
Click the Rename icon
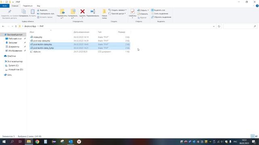(x=93, y=11)
